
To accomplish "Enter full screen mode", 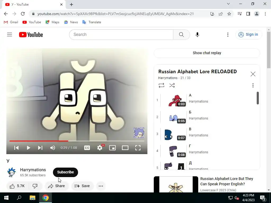I will (x=138, y=148).
